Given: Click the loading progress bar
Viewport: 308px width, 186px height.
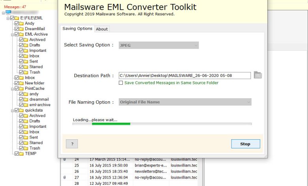Looking at the screenshot, I should coord(162,124).
